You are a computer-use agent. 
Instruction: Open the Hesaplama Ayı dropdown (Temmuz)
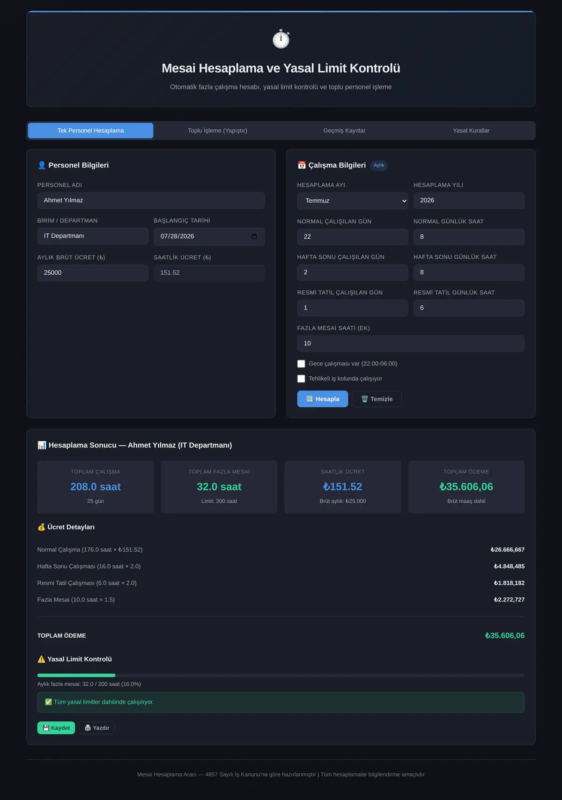(353, 201)
